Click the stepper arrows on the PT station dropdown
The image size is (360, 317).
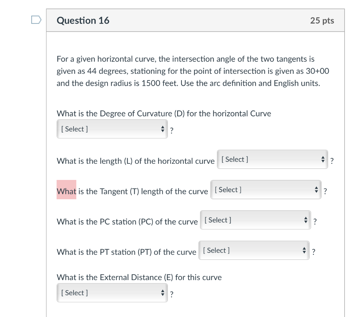[304, 250]
